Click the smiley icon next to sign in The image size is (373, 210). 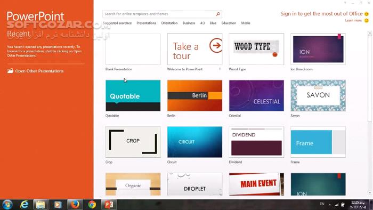pos(367,14)
